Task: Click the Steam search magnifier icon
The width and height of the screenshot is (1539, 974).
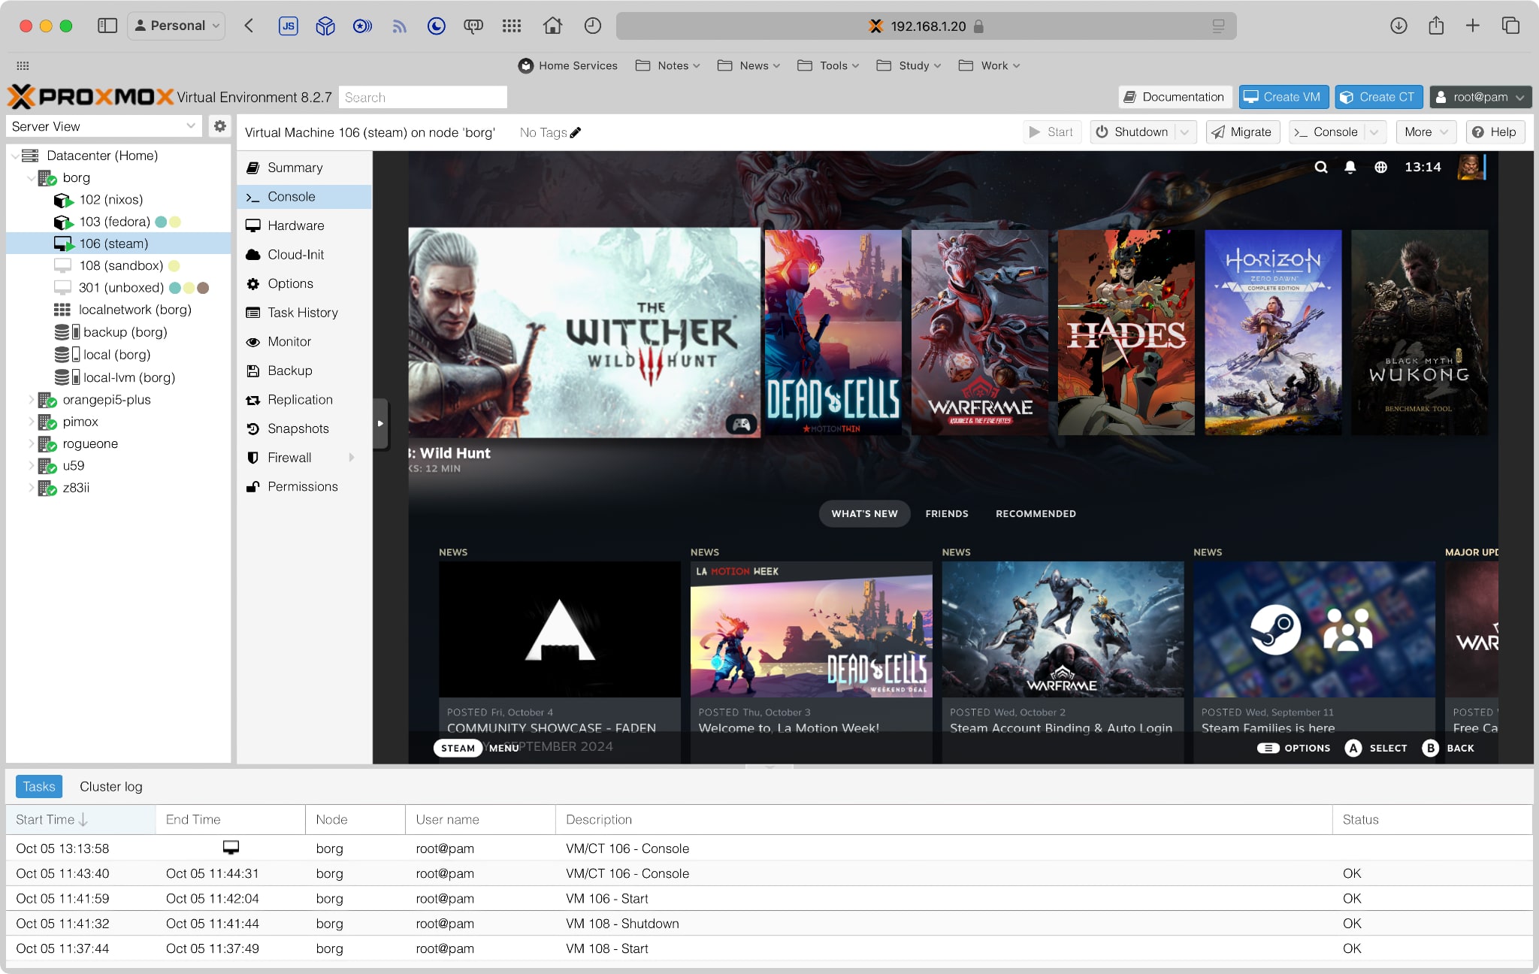Action: [x=1320, y=167]
